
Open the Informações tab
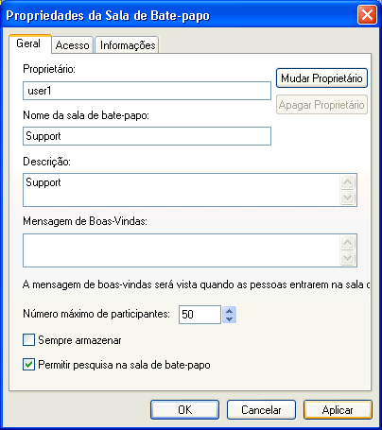point(127,45)
